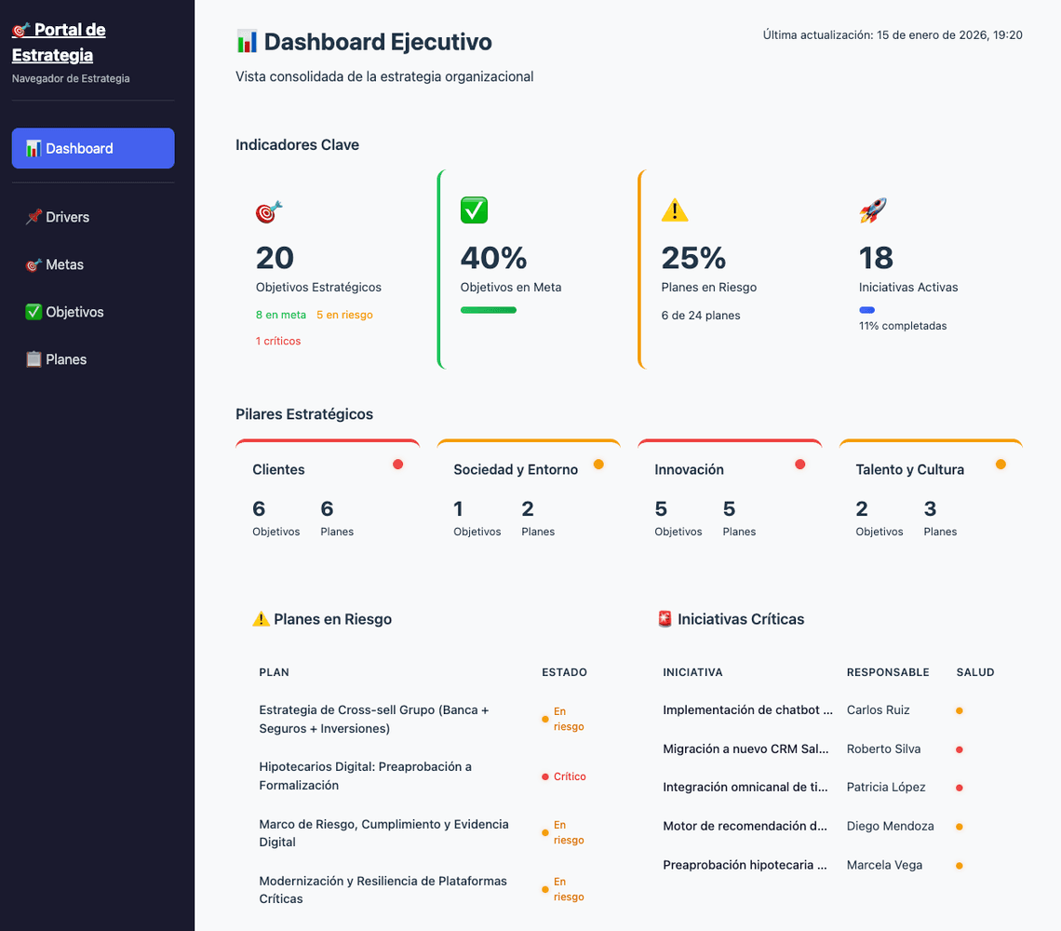The height and width of the screenshot is (931, 1061).
Task: Click the rocket icon above 18 iniciativas
Action: point(873,209)
